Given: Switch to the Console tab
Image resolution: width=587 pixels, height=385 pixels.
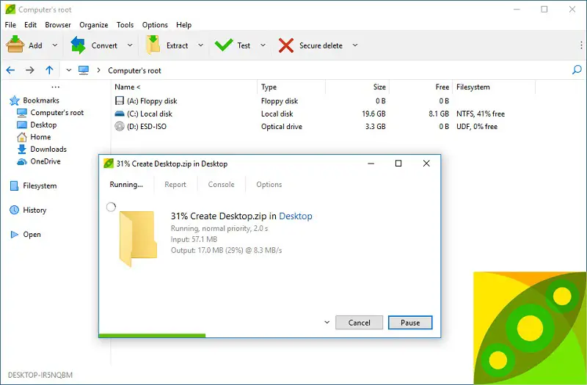Looking at the screenshot, I should [222, 185].
